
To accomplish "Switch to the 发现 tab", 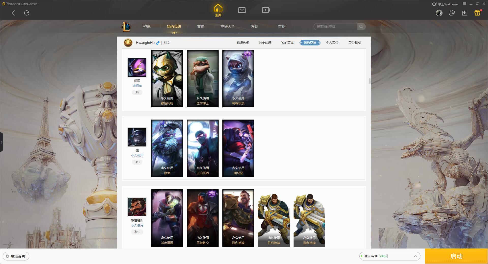I will click(x=255, y=27).
